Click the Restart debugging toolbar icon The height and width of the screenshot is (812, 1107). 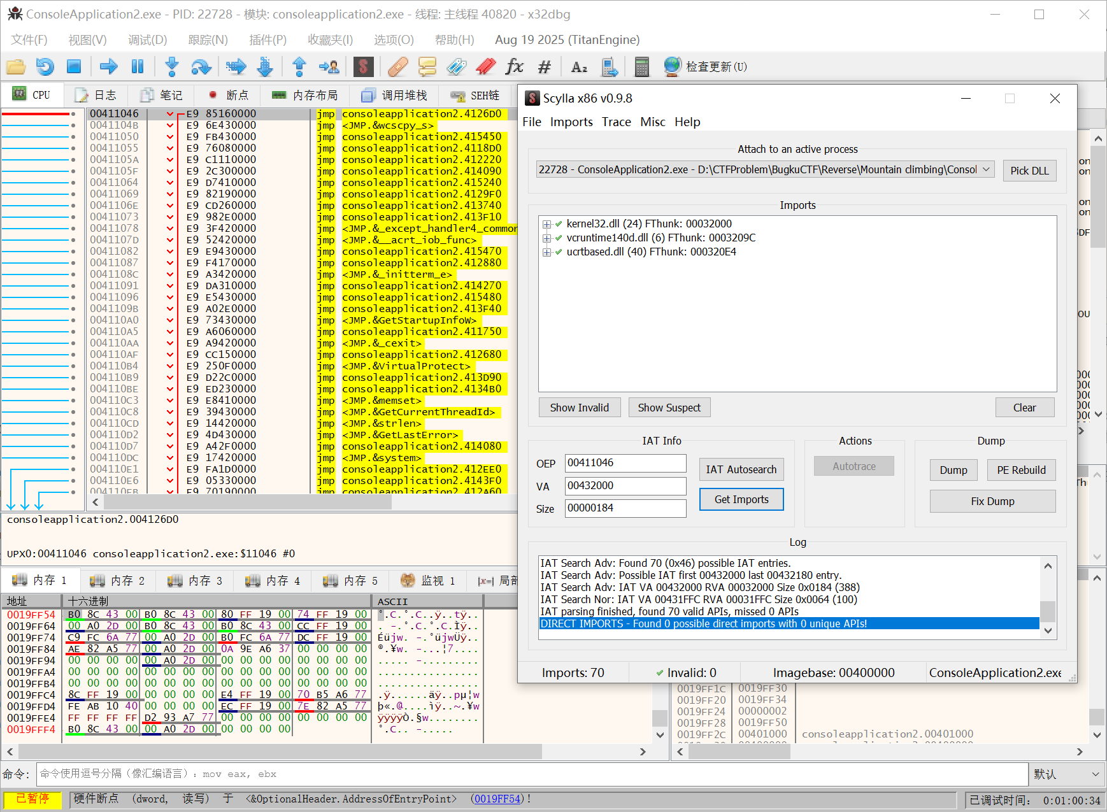pos(45,66)
